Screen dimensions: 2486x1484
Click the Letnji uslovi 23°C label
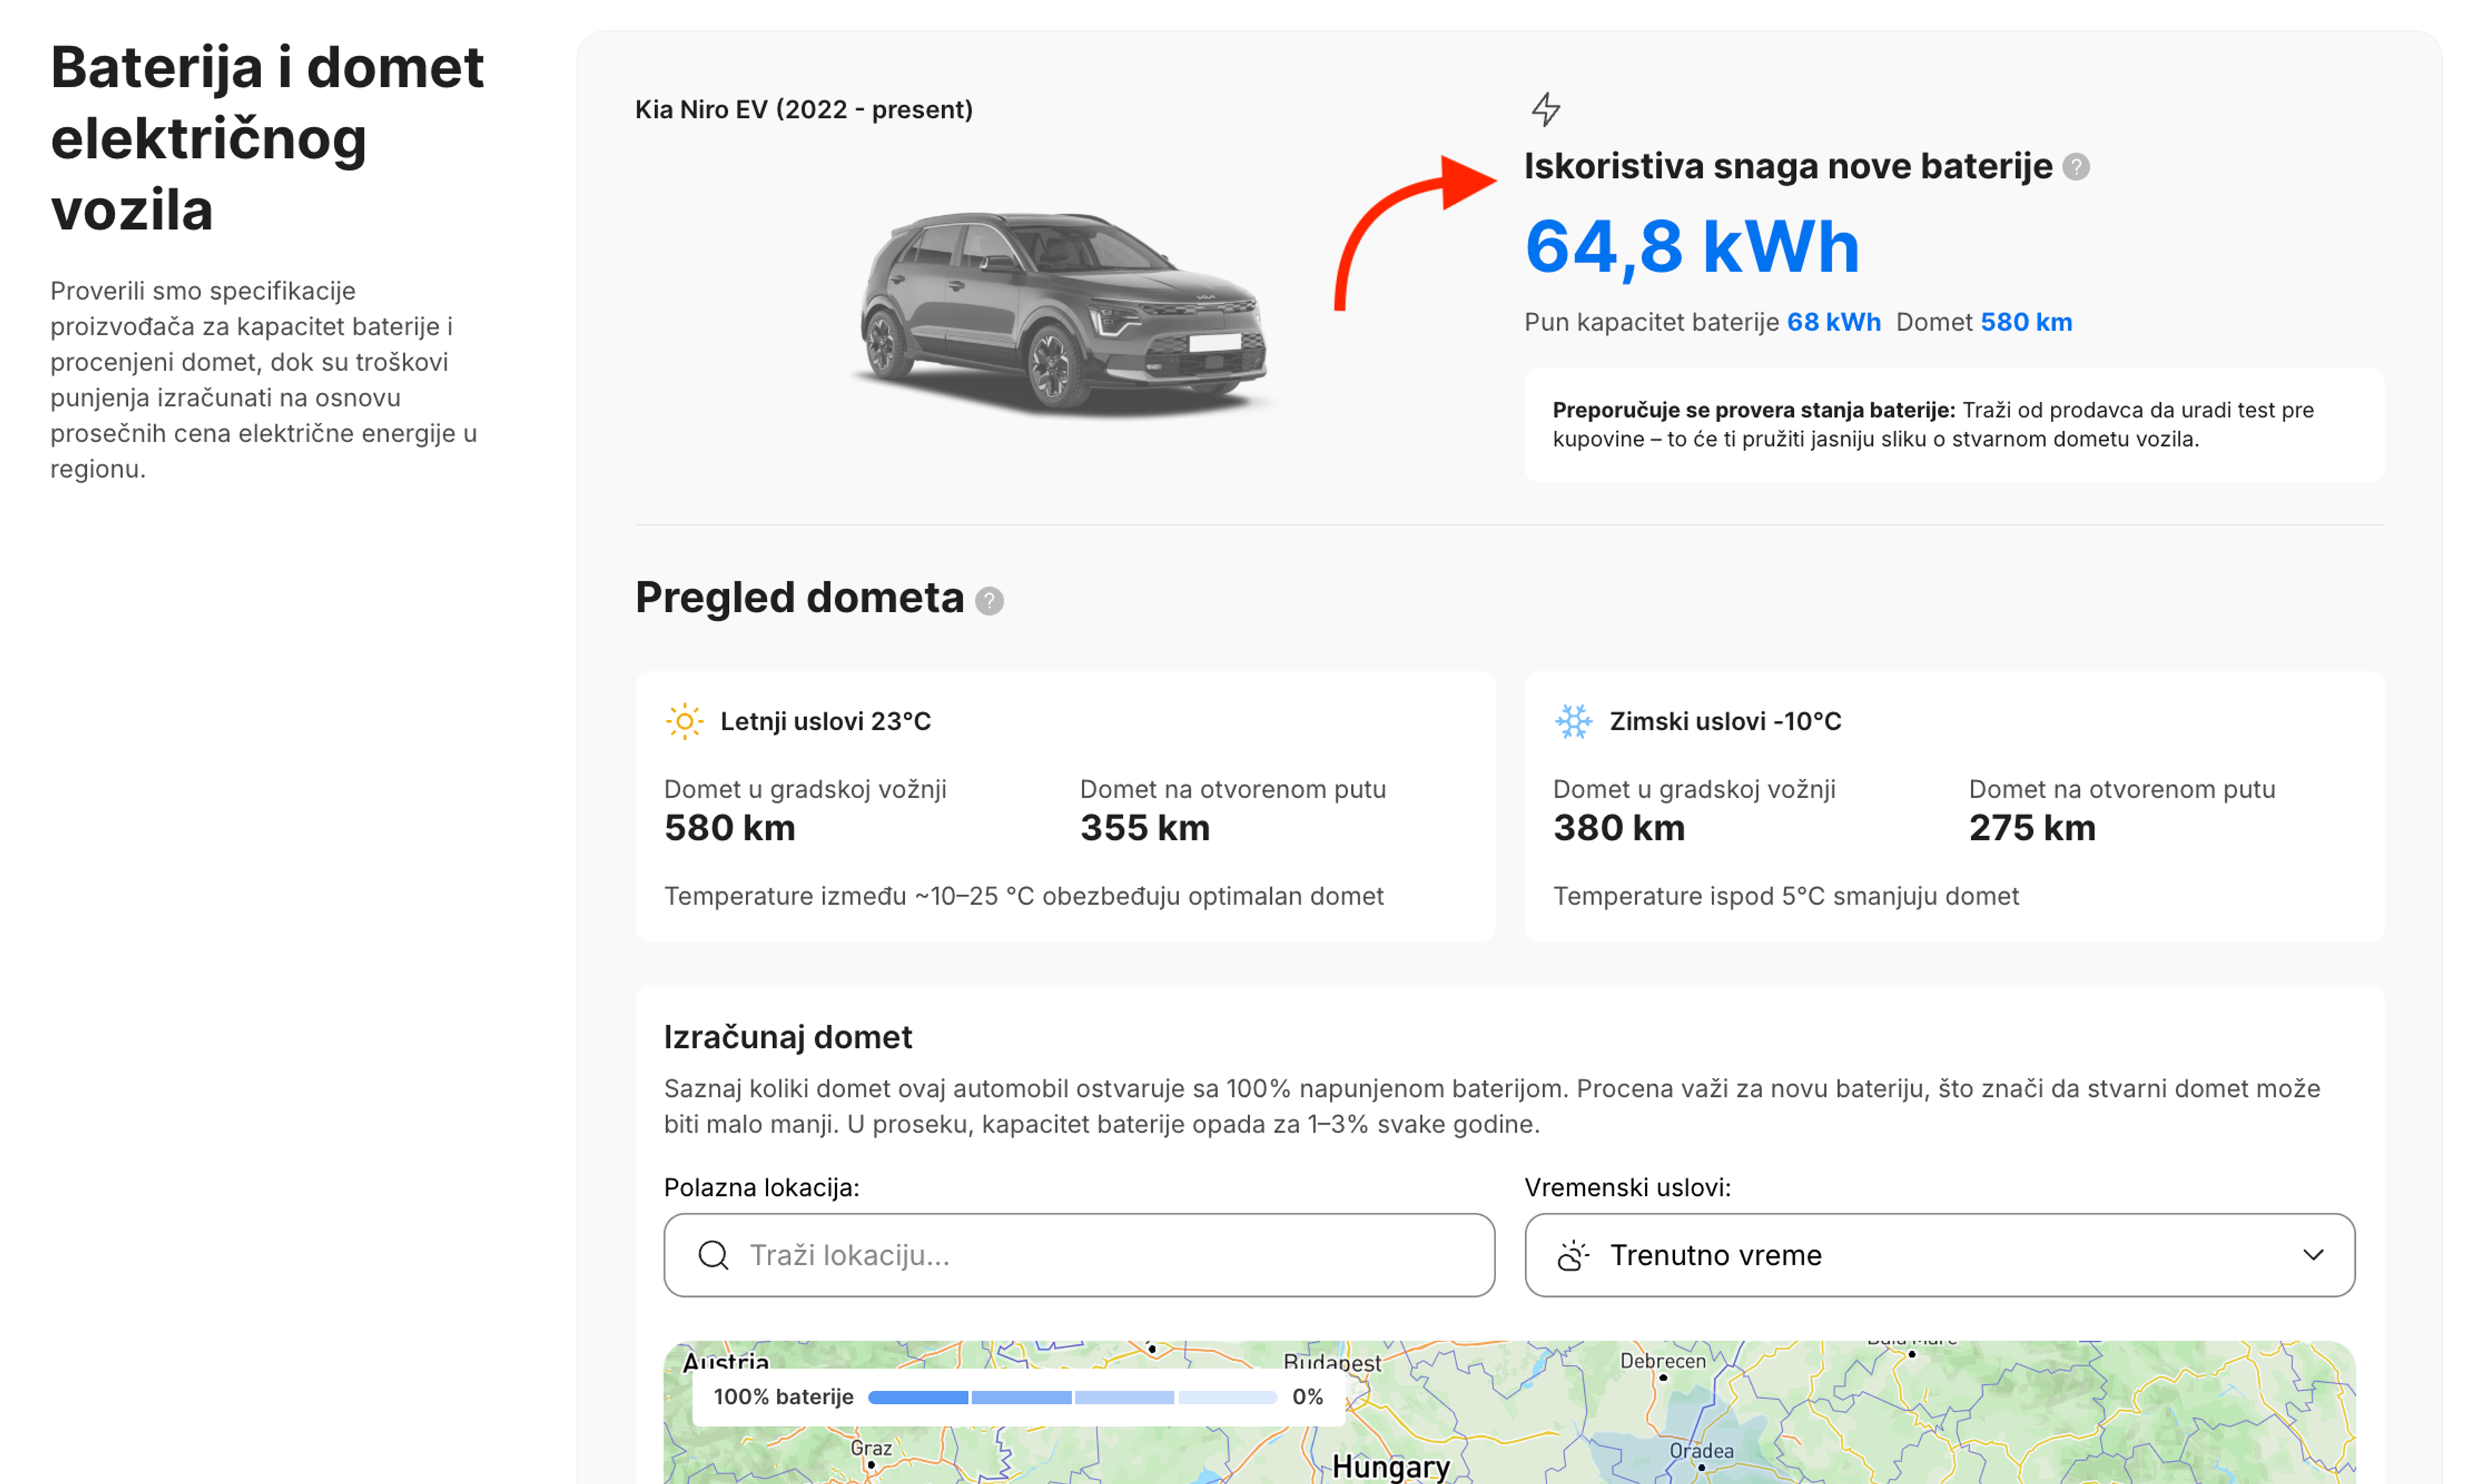(825, 721)
